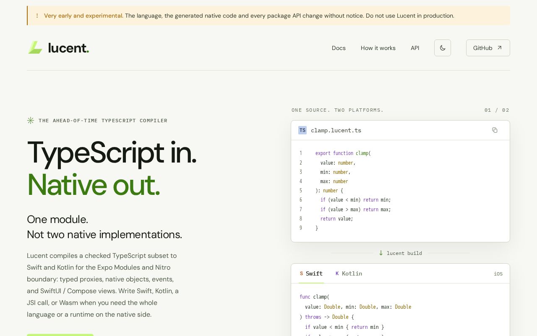Click the TS file type badge
This screenshot has width=537, height=336.
point(302,130)
